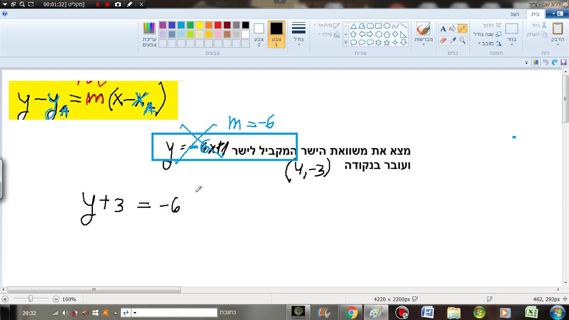This screenshot has width=569, height=320.
Task: Choose the right arrow shape
Action: tap(370, 34)
